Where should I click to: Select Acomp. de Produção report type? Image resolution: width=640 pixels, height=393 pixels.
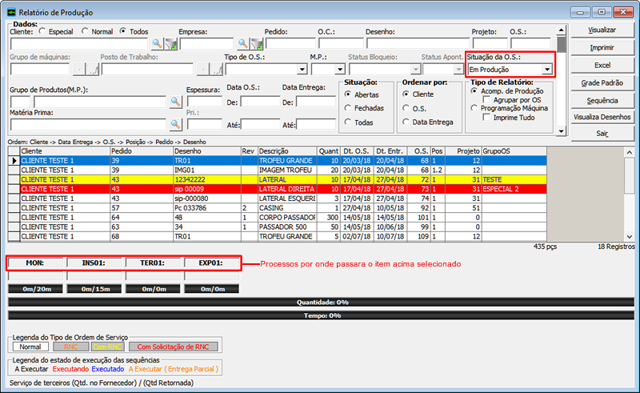click(474, 90)
